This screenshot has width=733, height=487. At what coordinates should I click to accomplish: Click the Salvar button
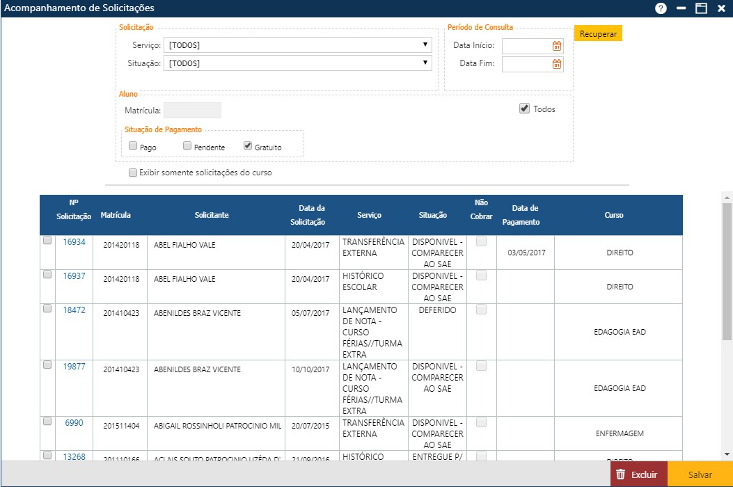tap(700, 474)
